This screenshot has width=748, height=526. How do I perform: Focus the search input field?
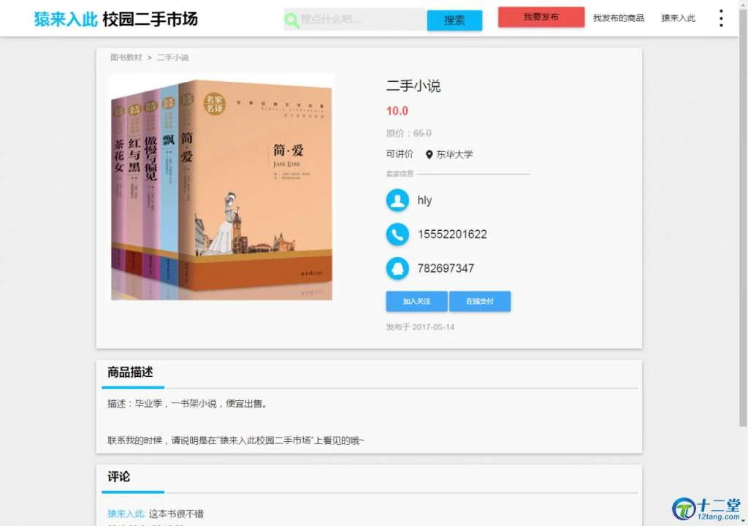(362, 20)
